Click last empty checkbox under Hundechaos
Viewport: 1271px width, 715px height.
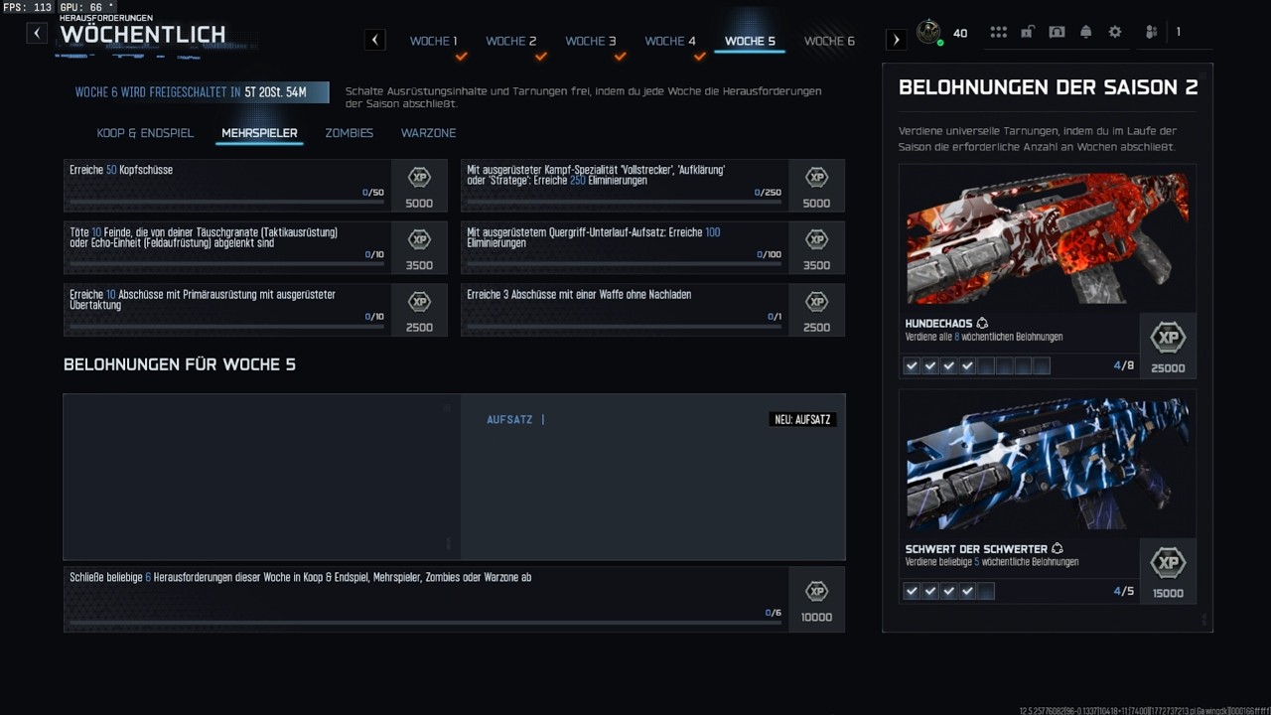pyautogui.click(x=1042, y=366)
